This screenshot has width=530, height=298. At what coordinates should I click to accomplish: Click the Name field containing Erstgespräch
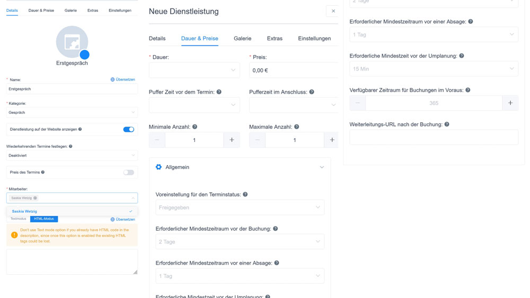(72, 89)
